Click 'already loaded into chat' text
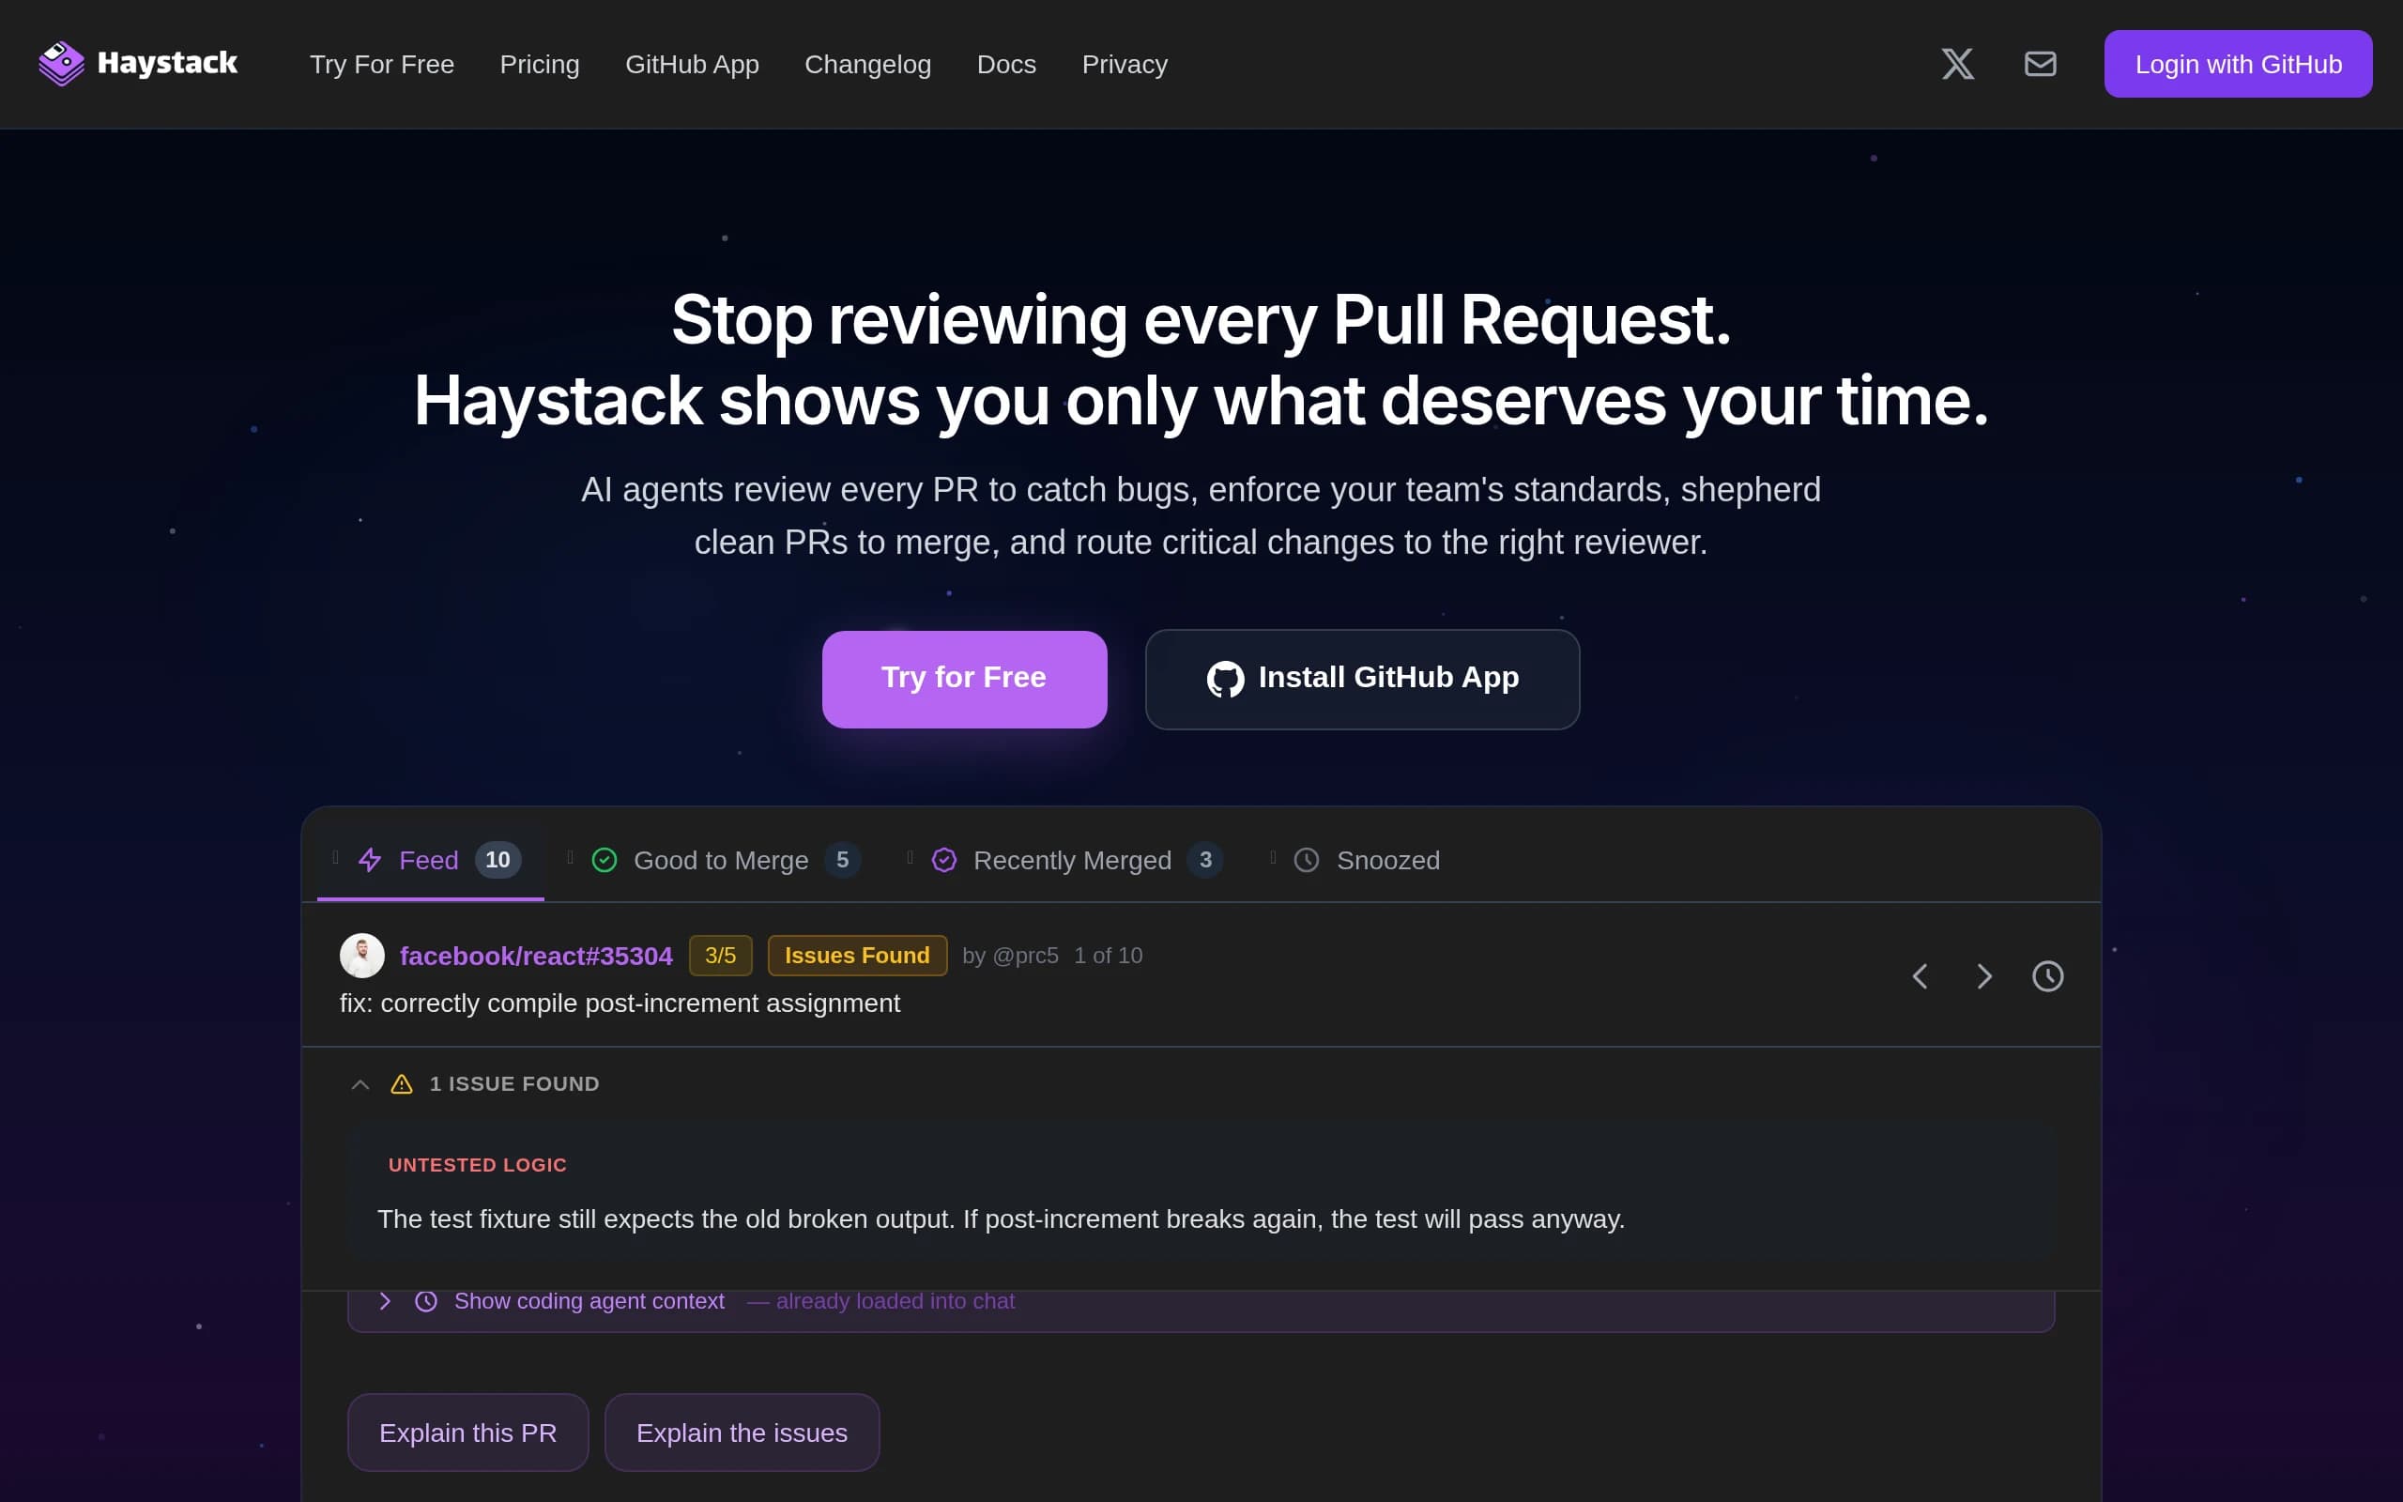The image size is (2403, 1502). tap(895, 1301)
